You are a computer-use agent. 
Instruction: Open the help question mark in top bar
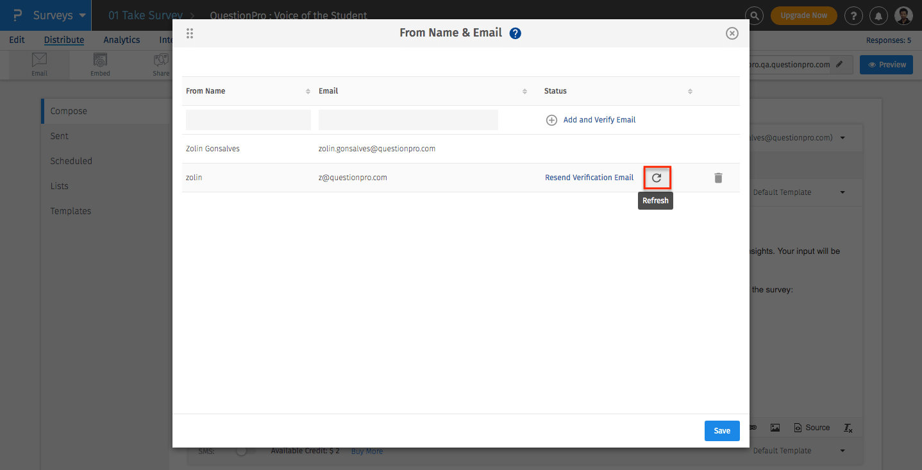coord(853,15)
